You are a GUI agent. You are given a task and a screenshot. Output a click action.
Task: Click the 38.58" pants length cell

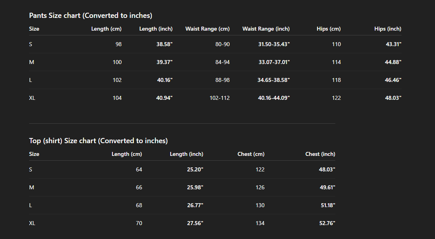[x=164, y=45]
